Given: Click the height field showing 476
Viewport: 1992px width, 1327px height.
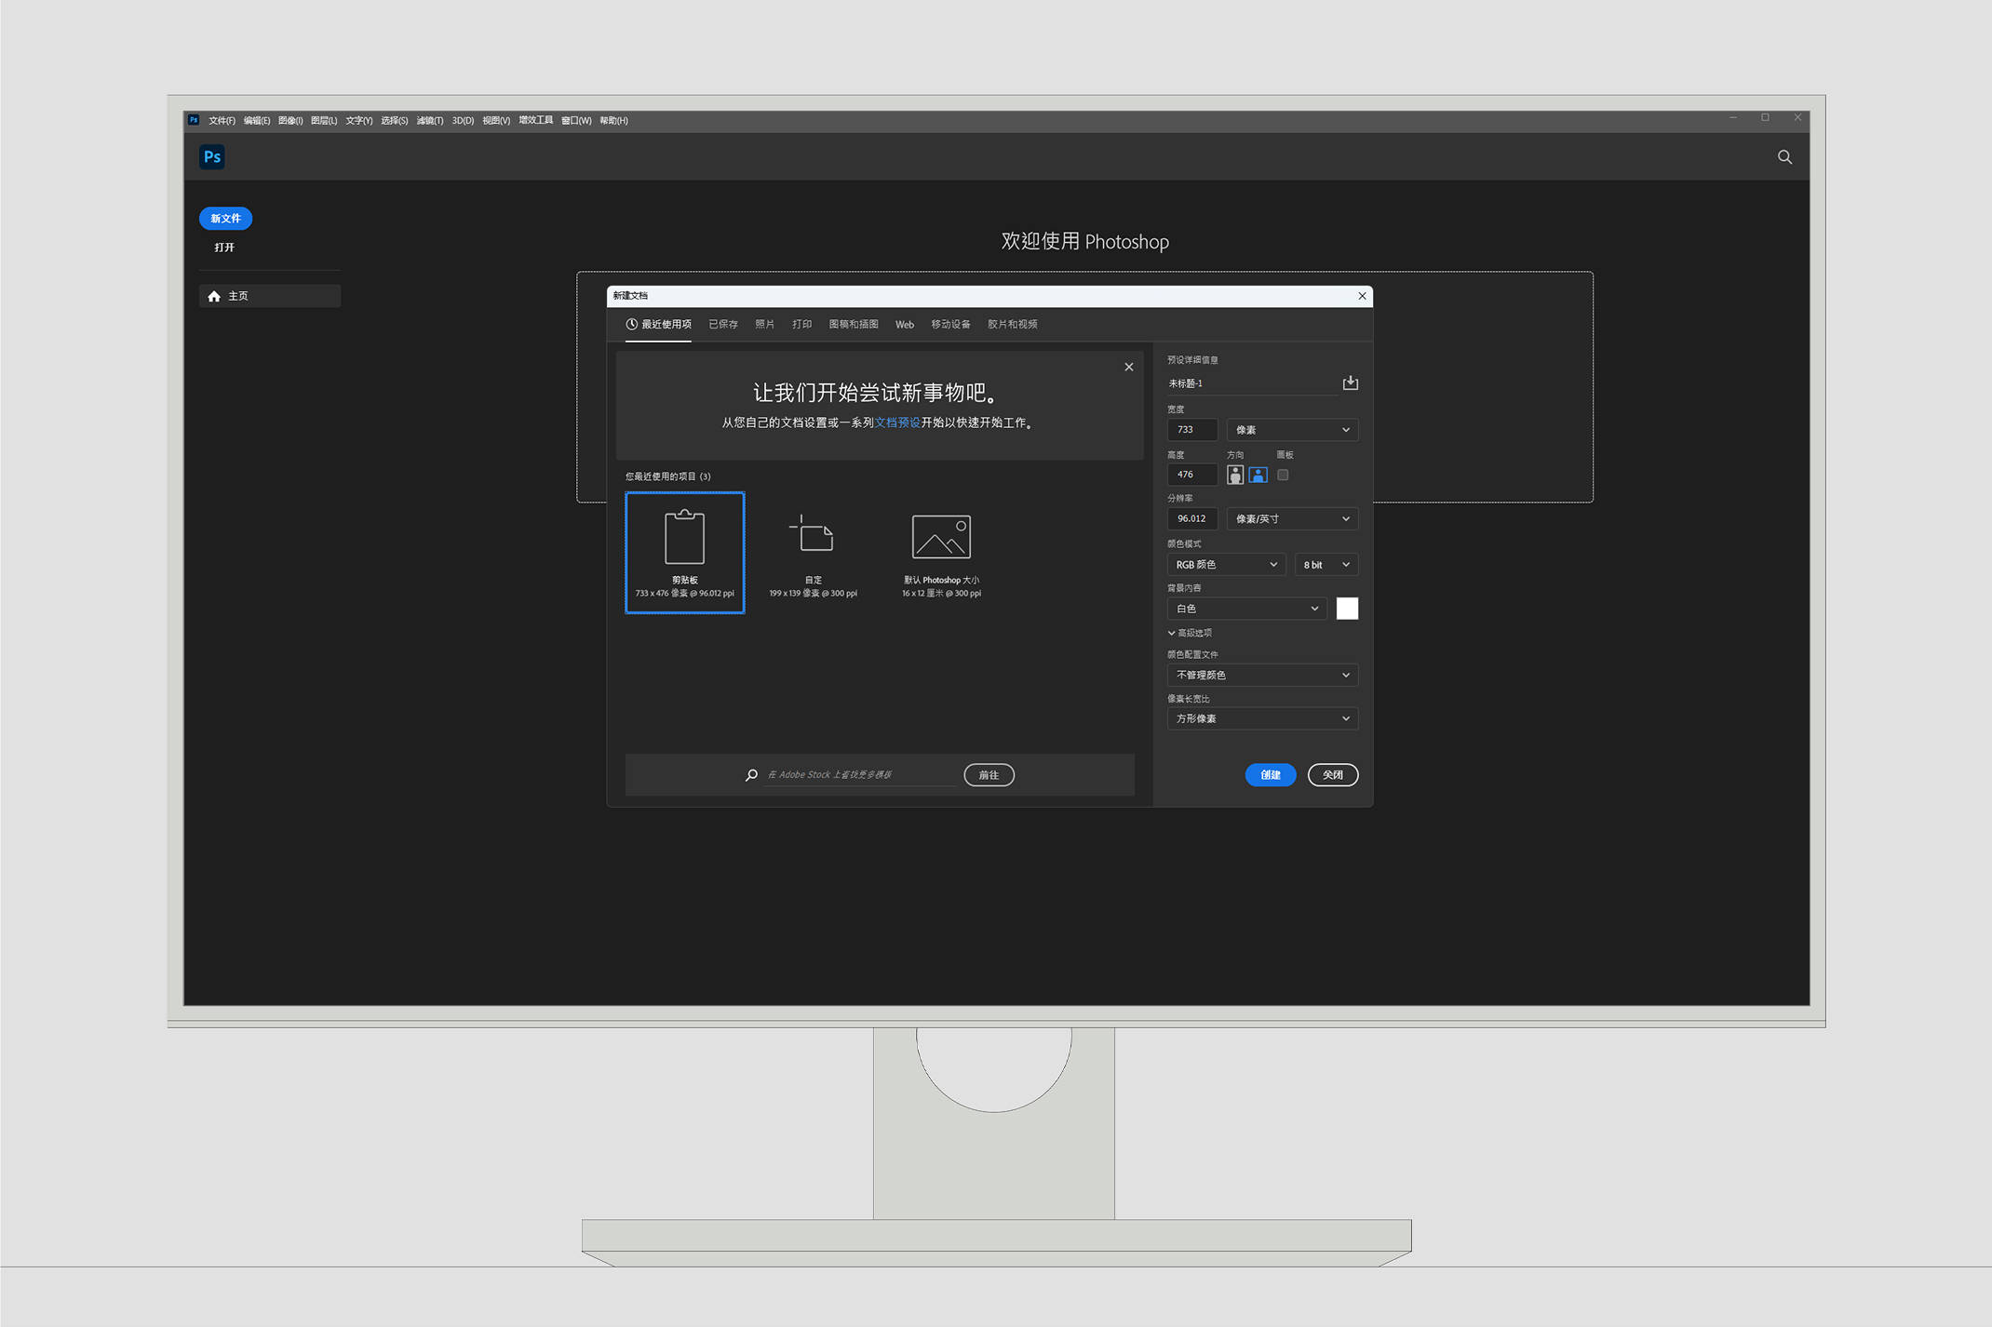Looking at the screenshot, I should point(1191,475).
